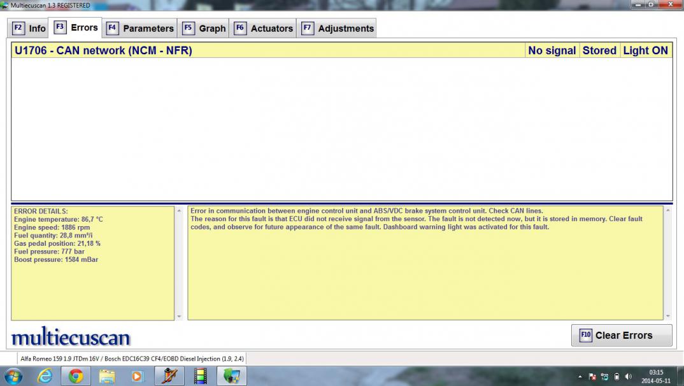Select the U1706 CAN network error row
This screenshot has height=386, width=684.
(x=342, y=50)
